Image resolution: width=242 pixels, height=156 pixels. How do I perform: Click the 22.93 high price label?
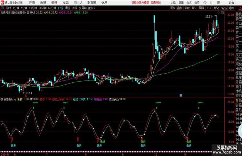208,17
